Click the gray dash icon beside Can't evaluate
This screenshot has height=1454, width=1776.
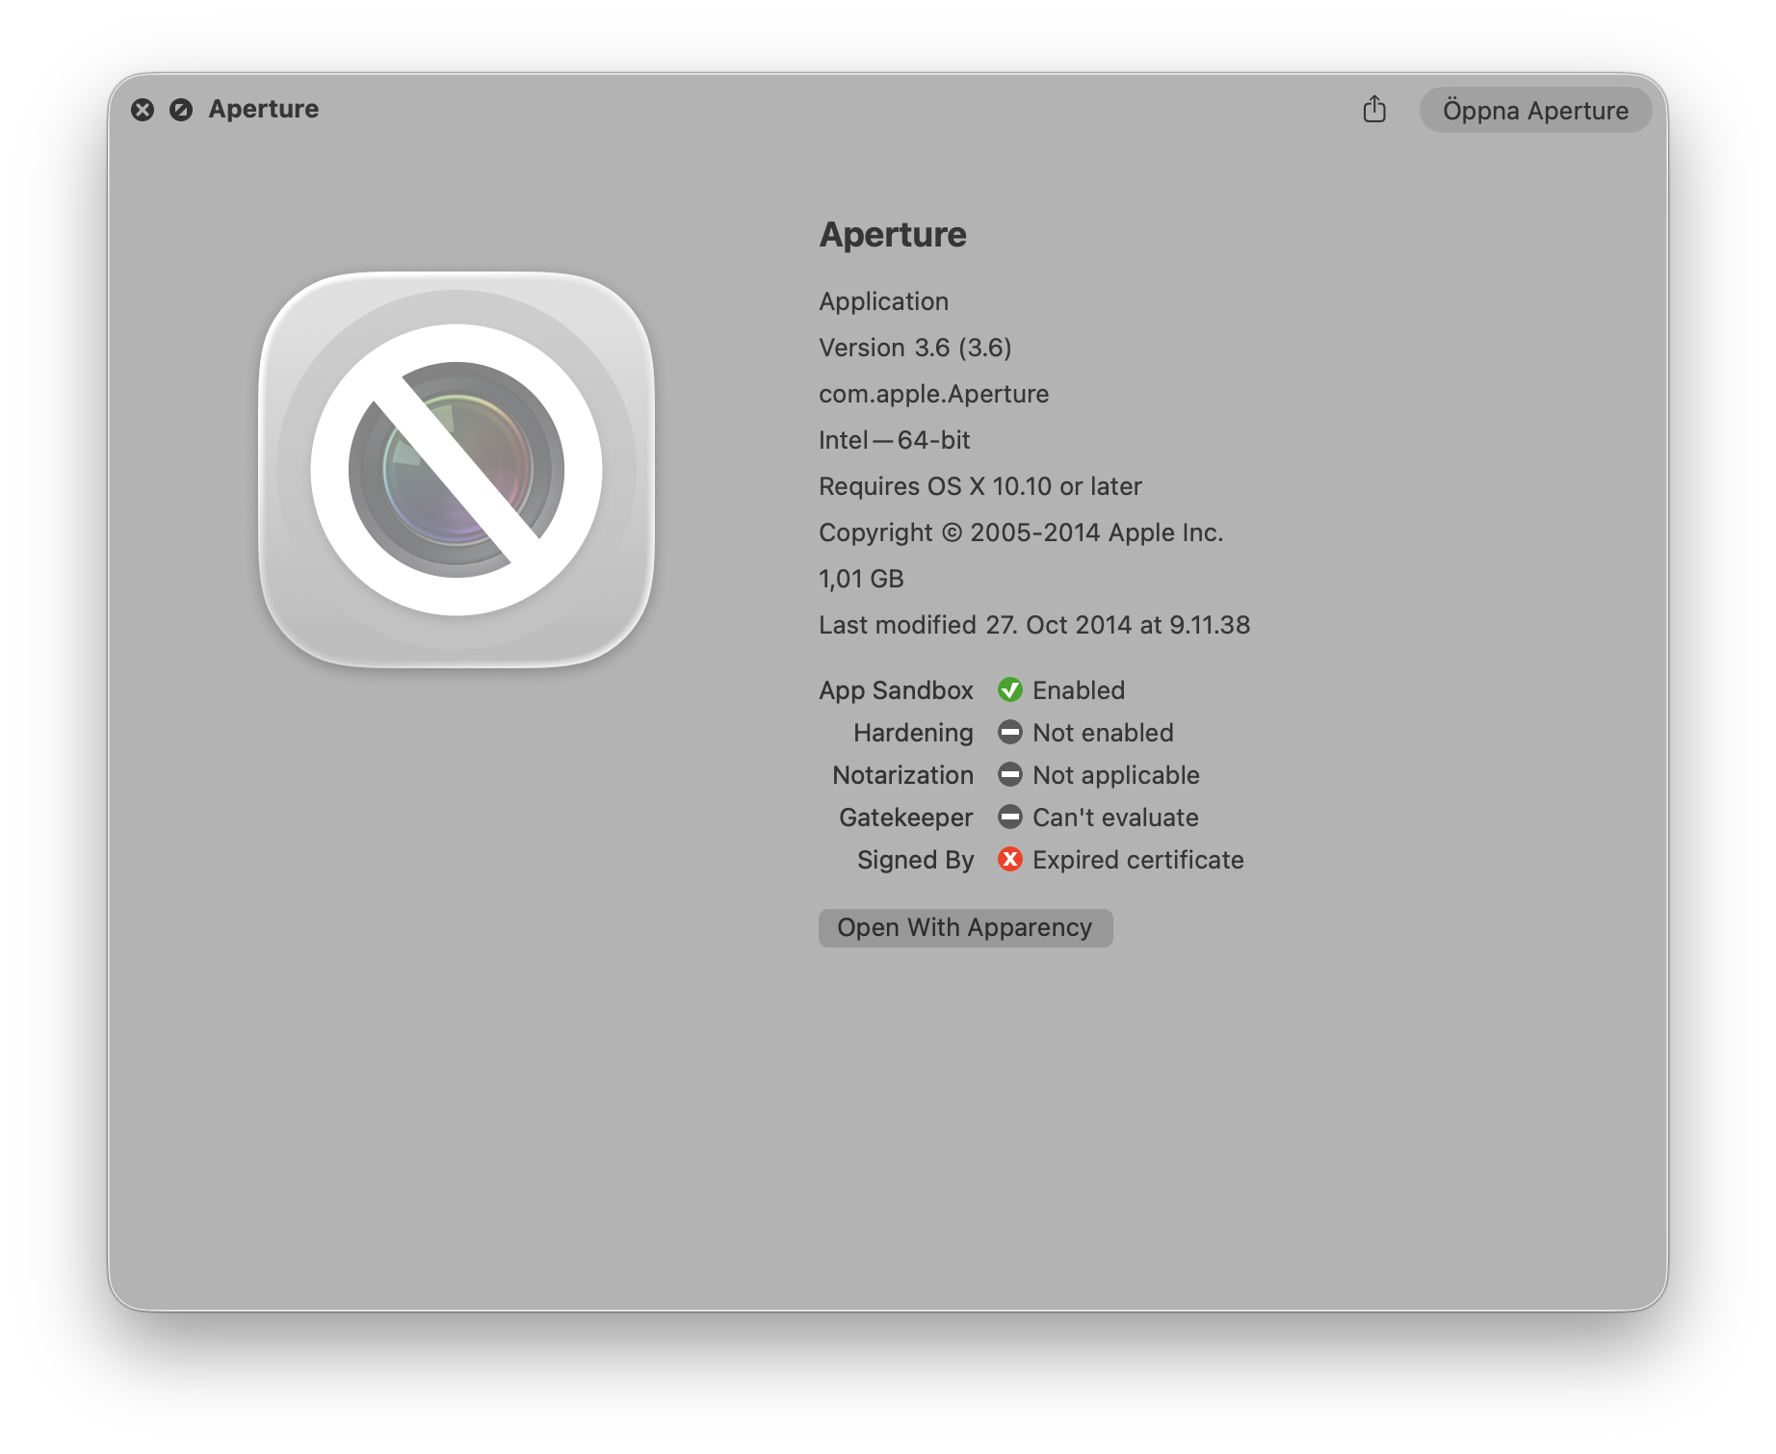coord(1009,817)
